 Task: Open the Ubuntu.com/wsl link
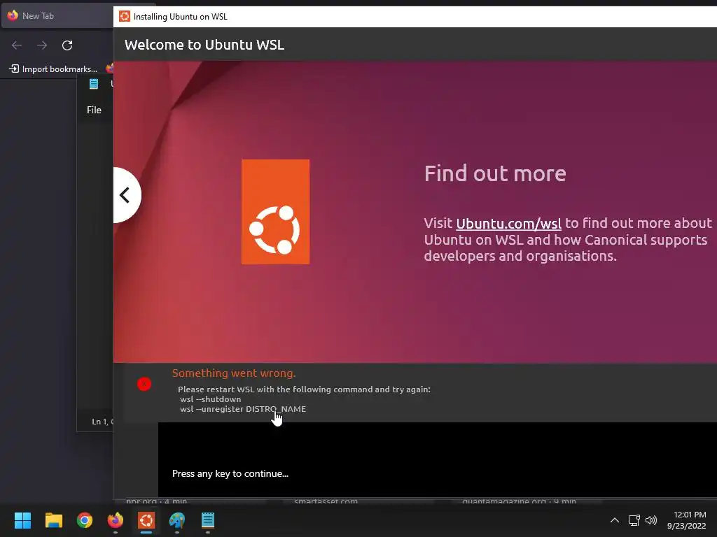(x=508, y=223)
